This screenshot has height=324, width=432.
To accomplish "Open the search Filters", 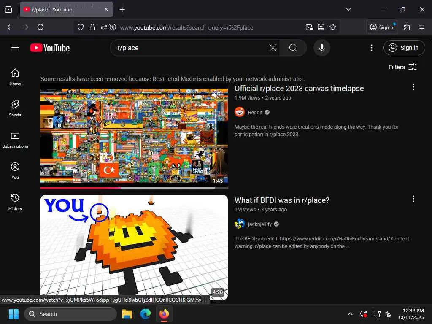I will pos(402,67).
